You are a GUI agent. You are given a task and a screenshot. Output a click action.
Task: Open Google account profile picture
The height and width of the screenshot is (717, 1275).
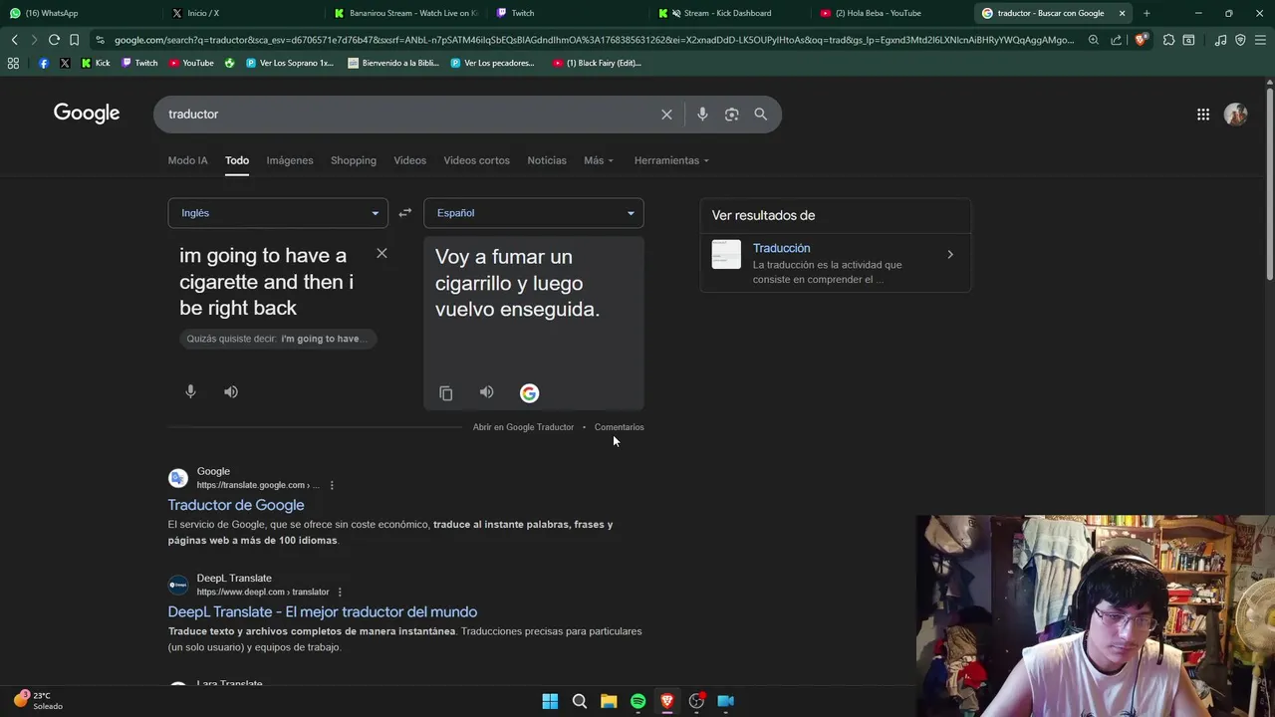(1236, 115)
